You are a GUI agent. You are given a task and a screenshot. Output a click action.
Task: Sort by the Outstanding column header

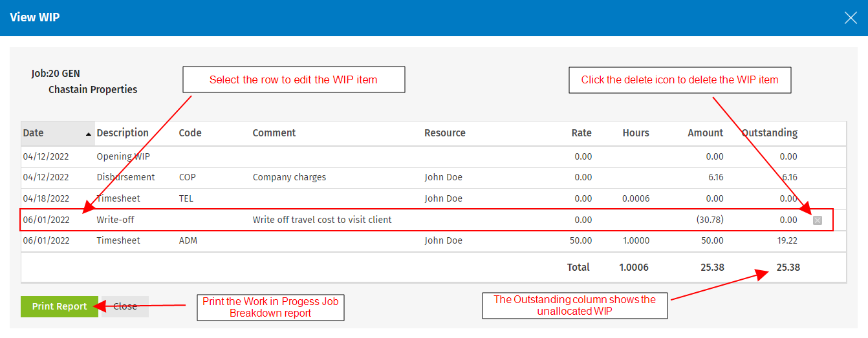(769, 133)
